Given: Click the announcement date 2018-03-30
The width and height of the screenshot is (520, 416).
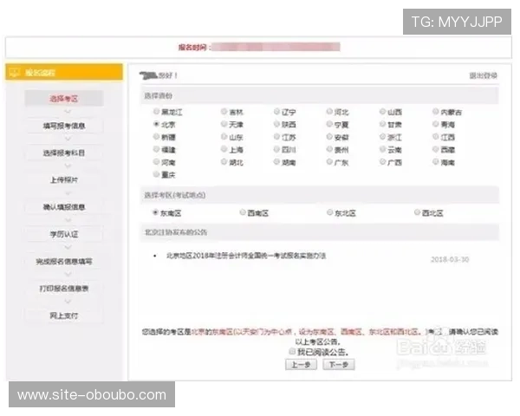Looking at the screenshot, I should pyautogui.click(x=450, y=259).
